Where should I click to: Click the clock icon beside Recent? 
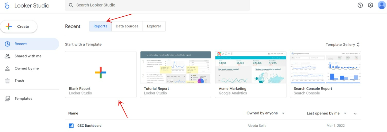pyautogui.click(x=7, y=44)
